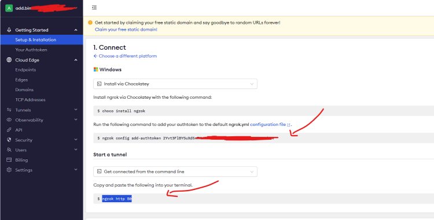
Task: Click external link icon after configuration file
Action: (x=289, y=125)
